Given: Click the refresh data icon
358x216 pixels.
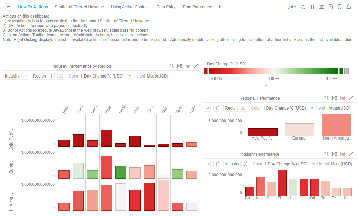Looking at the screenshot, I should coord(303,7).
